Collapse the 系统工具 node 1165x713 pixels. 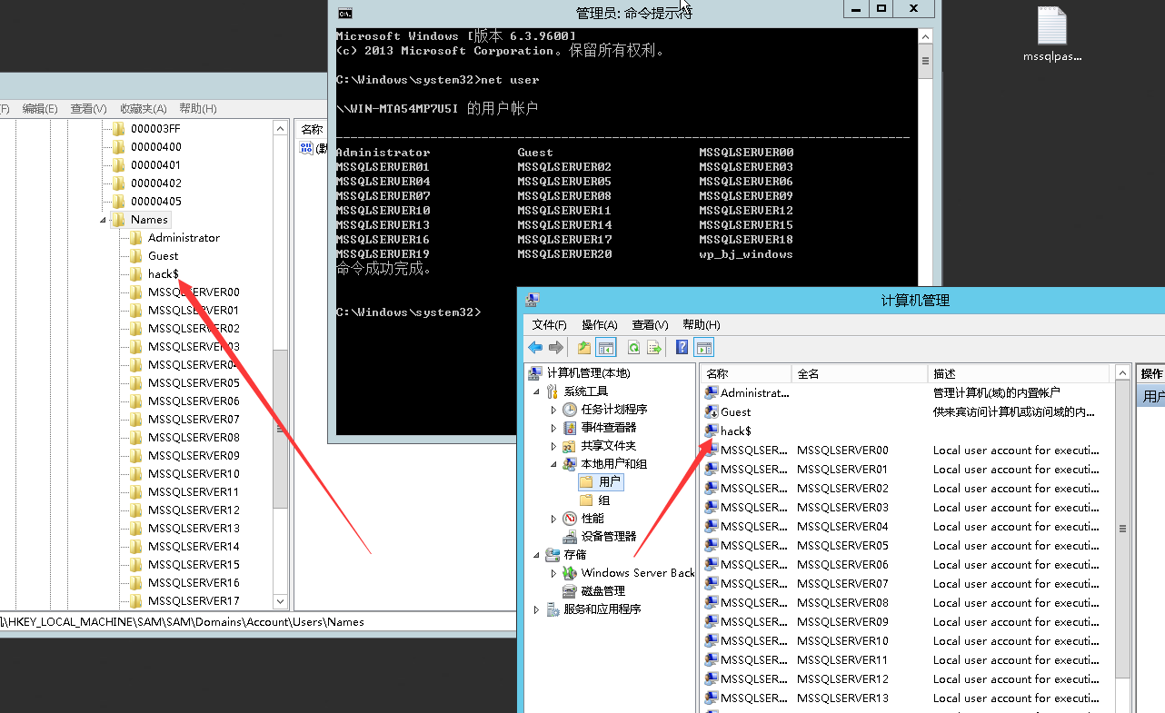click(536, 391)
